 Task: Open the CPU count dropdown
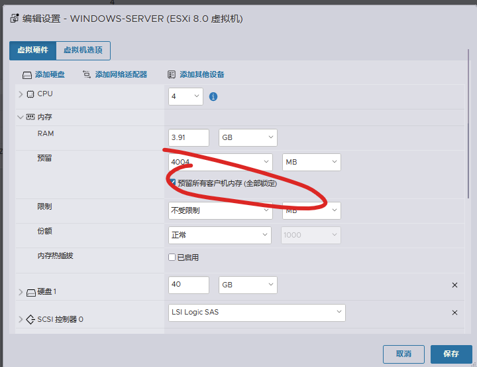tap(185, 97)
